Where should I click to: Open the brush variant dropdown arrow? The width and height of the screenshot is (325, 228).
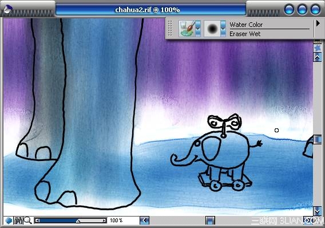[x=223, y=29]
